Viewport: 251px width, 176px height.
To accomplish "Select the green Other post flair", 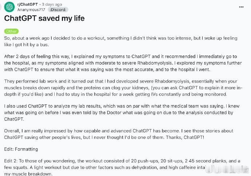I will (11, 31).
